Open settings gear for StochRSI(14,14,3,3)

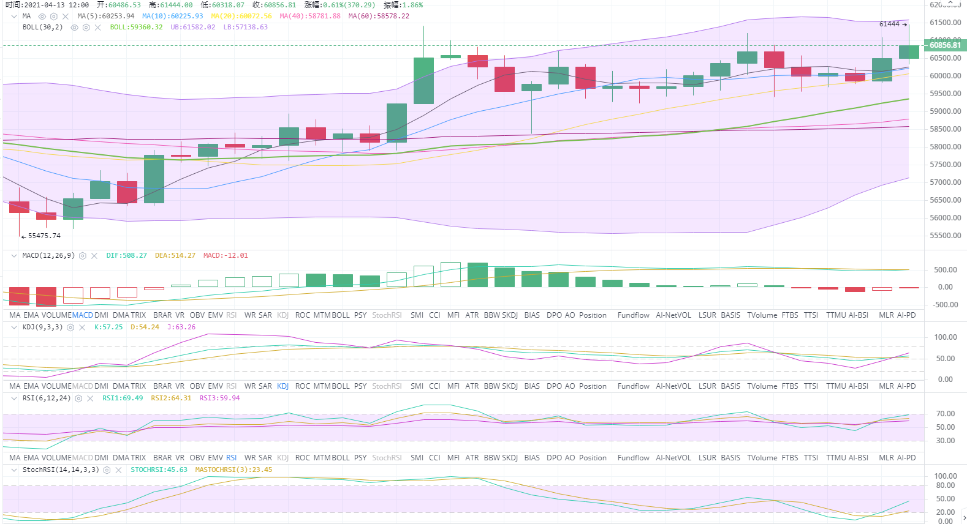click(107, 470)
